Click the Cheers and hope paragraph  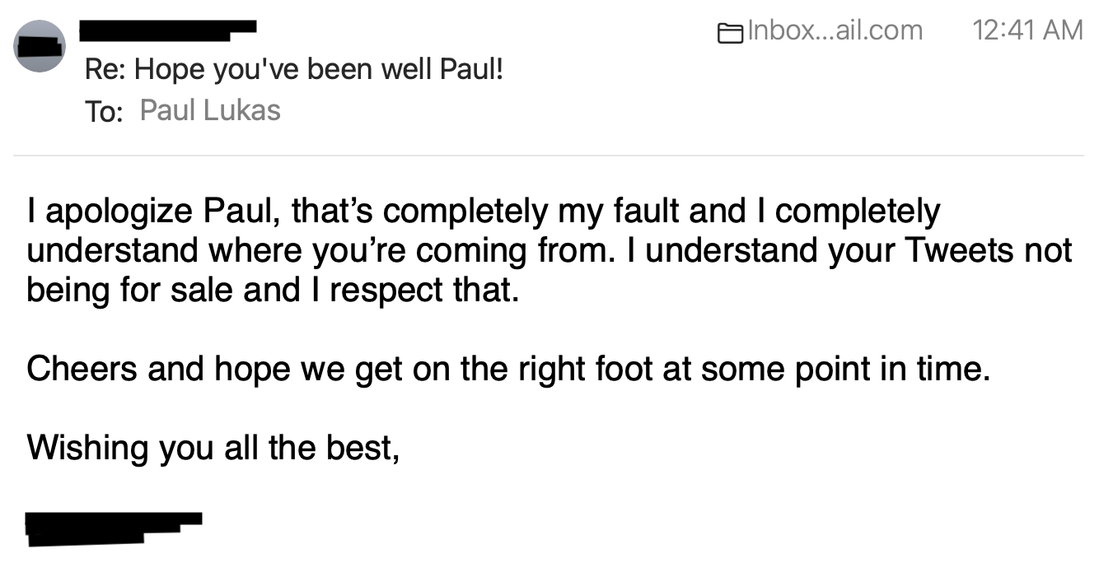point(507,369)
